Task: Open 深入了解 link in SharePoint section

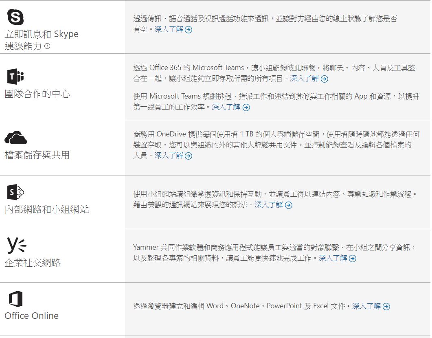Action: pyautogui.click(x=273, y=205)
